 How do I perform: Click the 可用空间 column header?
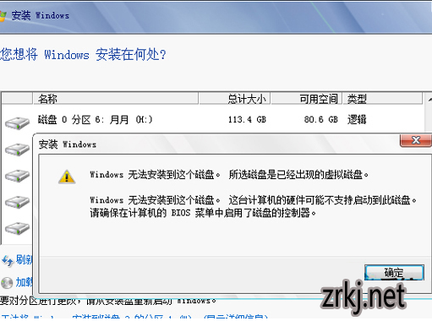306,99
